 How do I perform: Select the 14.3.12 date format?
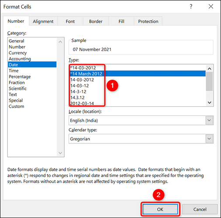[x=77, y=98]
